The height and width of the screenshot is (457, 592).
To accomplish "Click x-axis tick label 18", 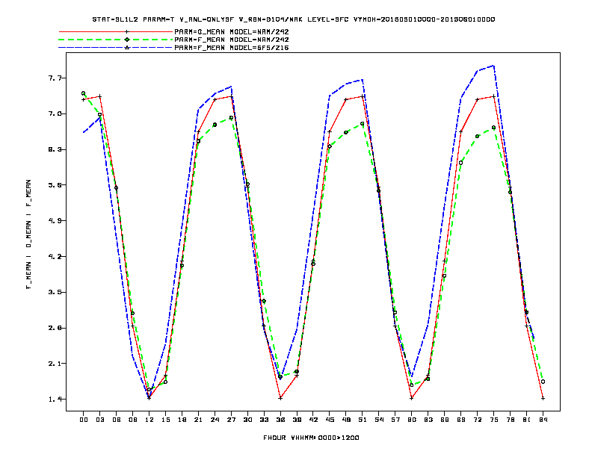I will pyautogui.click(x=182, y=420).
